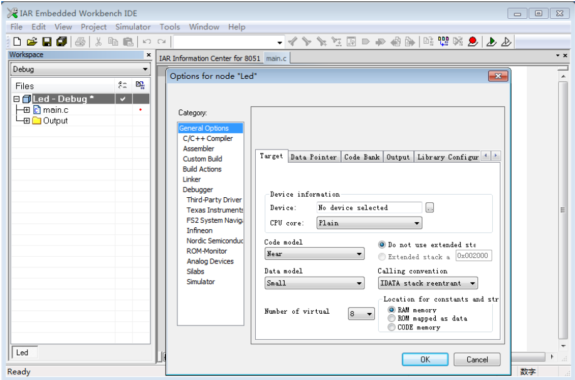Save the current file via toolbar

pyautogui.click(x=47, y=42)
